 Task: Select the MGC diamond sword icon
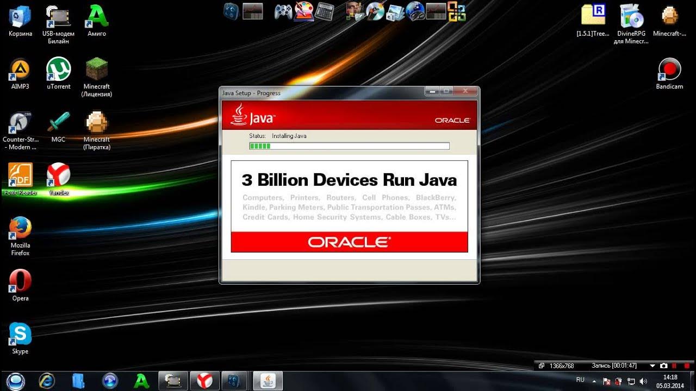(x=58, y=127)
